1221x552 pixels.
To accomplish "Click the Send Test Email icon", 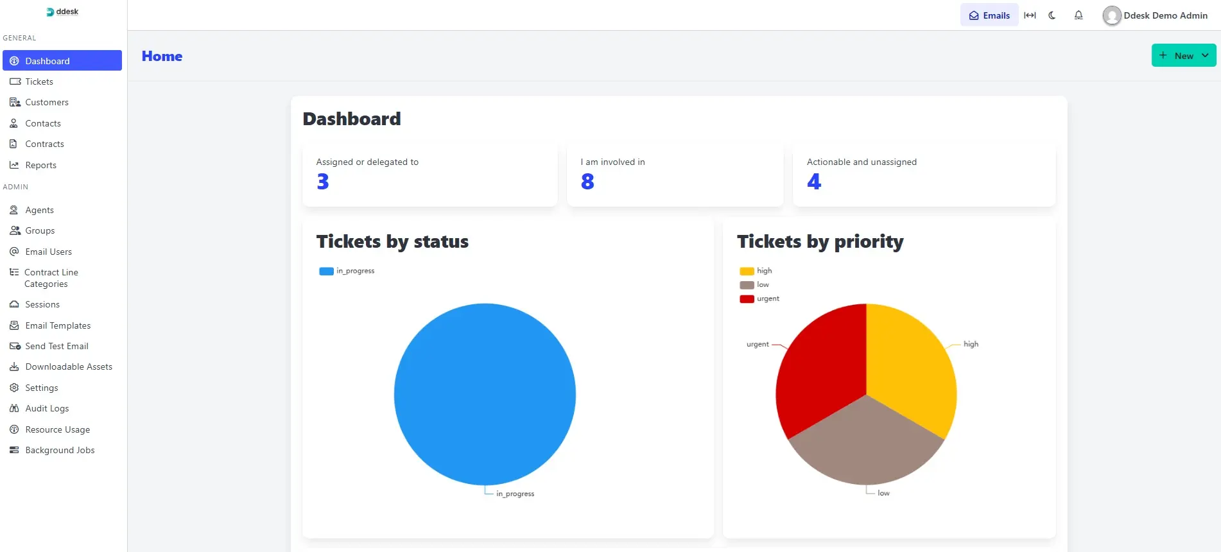I will tap(15, 346).
